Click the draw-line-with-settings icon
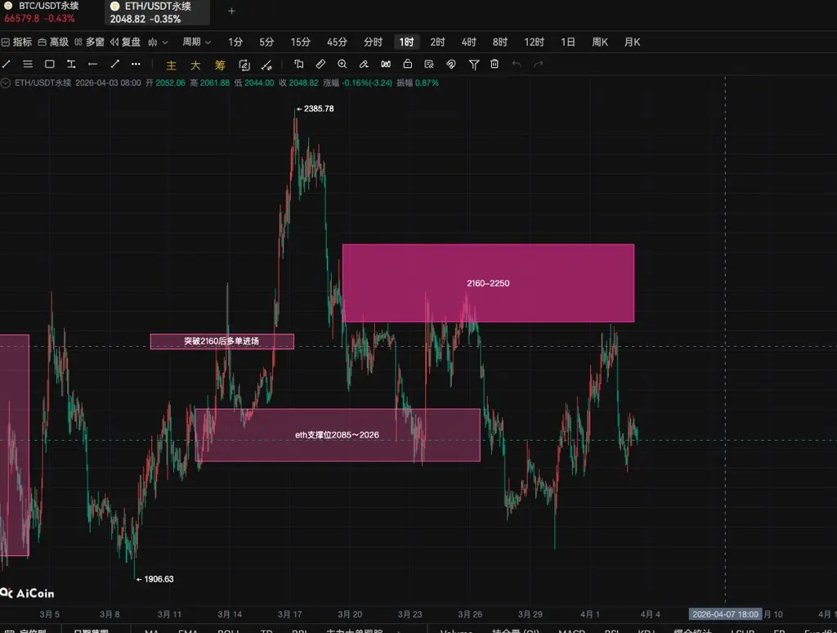 click(x=266, y=65)
